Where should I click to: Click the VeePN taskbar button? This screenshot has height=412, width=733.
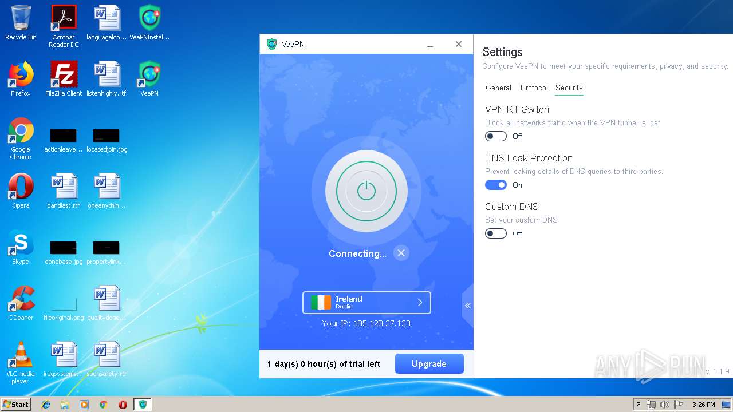coord(143,405)
